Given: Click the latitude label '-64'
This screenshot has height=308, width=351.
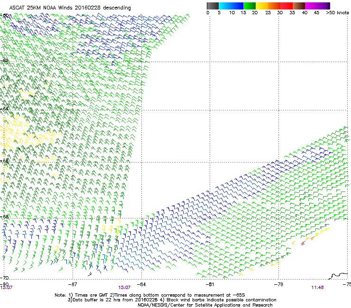Looking at the screenshot, I should coord(4,109).
